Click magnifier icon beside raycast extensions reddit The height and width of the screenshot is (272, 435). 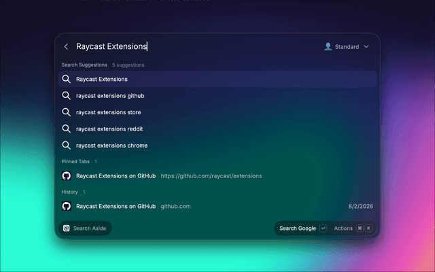[x=66, y=129]
